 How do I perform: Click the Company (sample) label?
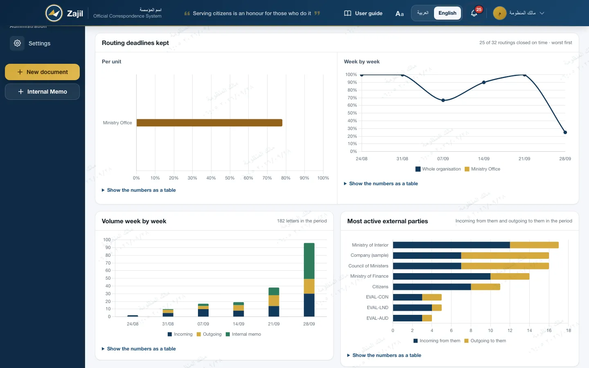[x=369, y=255]
